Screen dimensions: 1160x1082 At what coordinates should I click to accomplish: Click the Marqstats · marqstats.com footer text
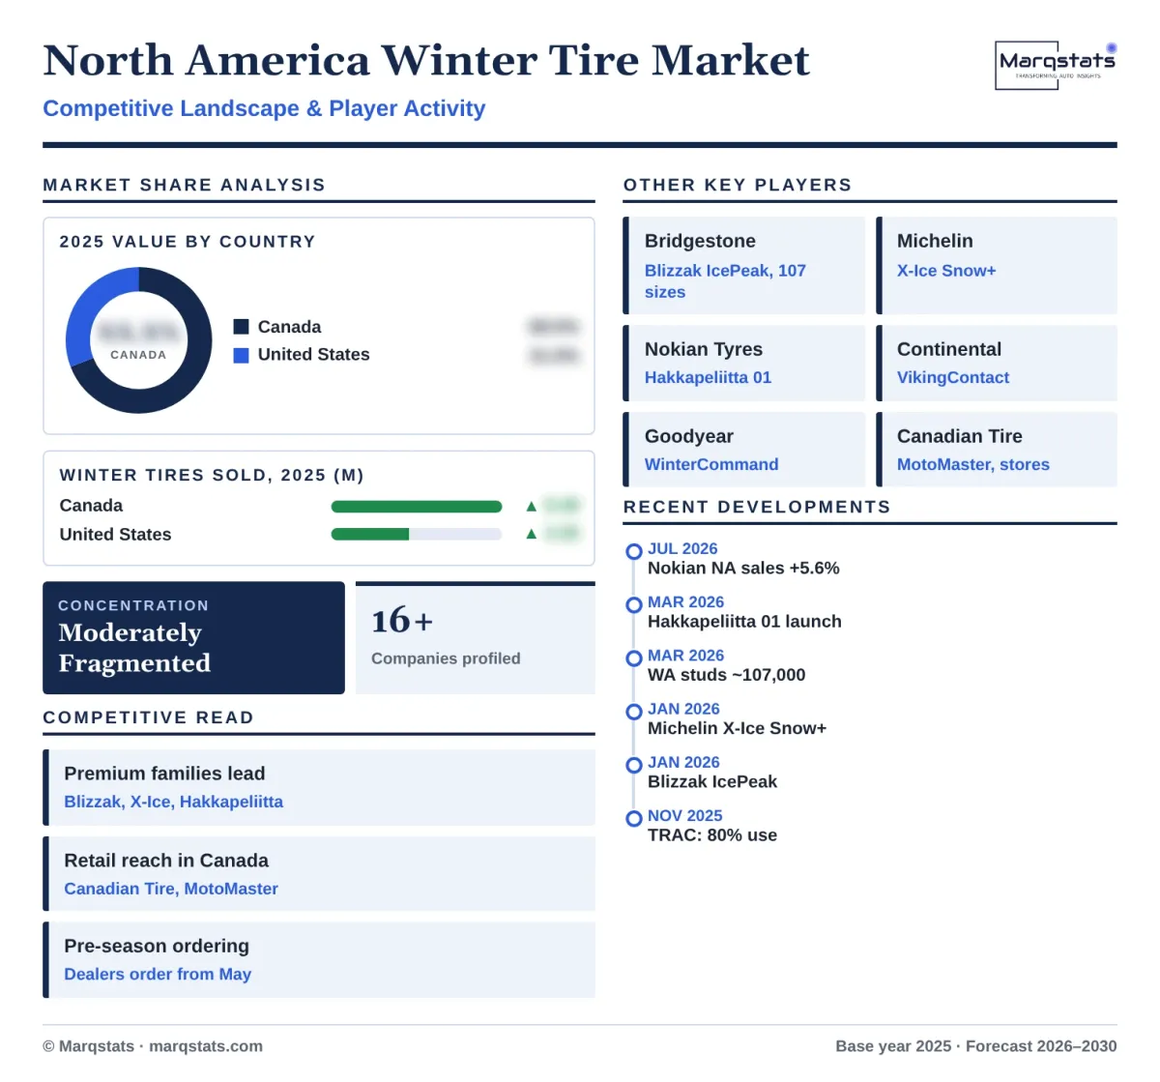pos(153,1046)
